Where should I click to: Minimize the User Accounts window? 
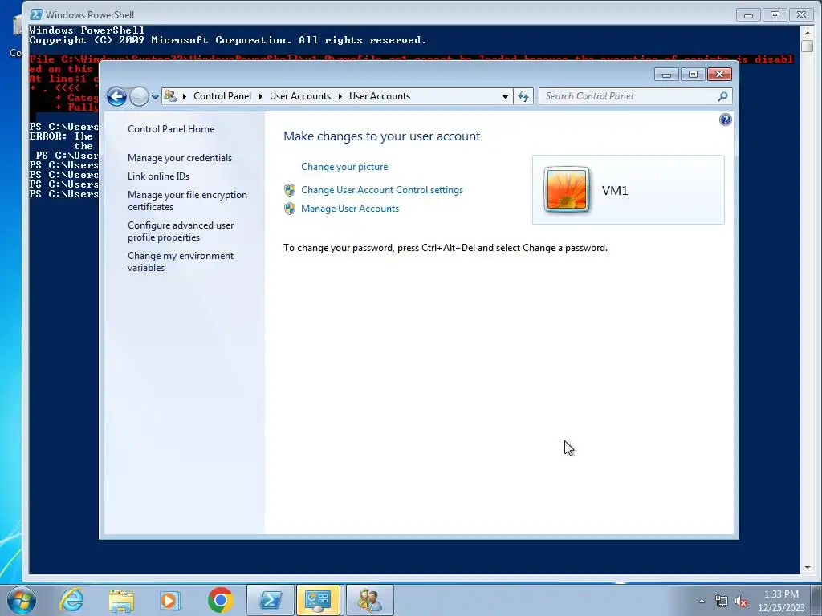666,75
